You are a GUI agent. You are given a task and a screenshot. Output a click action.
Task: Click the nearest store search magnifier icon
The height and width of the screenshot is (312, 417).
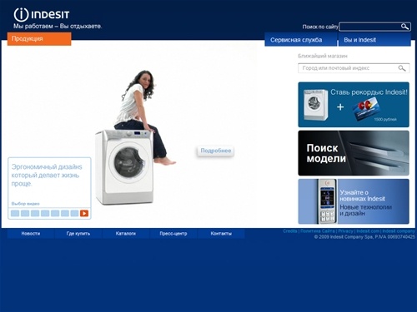(x=402, y=68)
